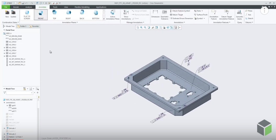Open the Symbol dropdown arrow
This screenshot has width=276, height=140.
coord(204,19)
